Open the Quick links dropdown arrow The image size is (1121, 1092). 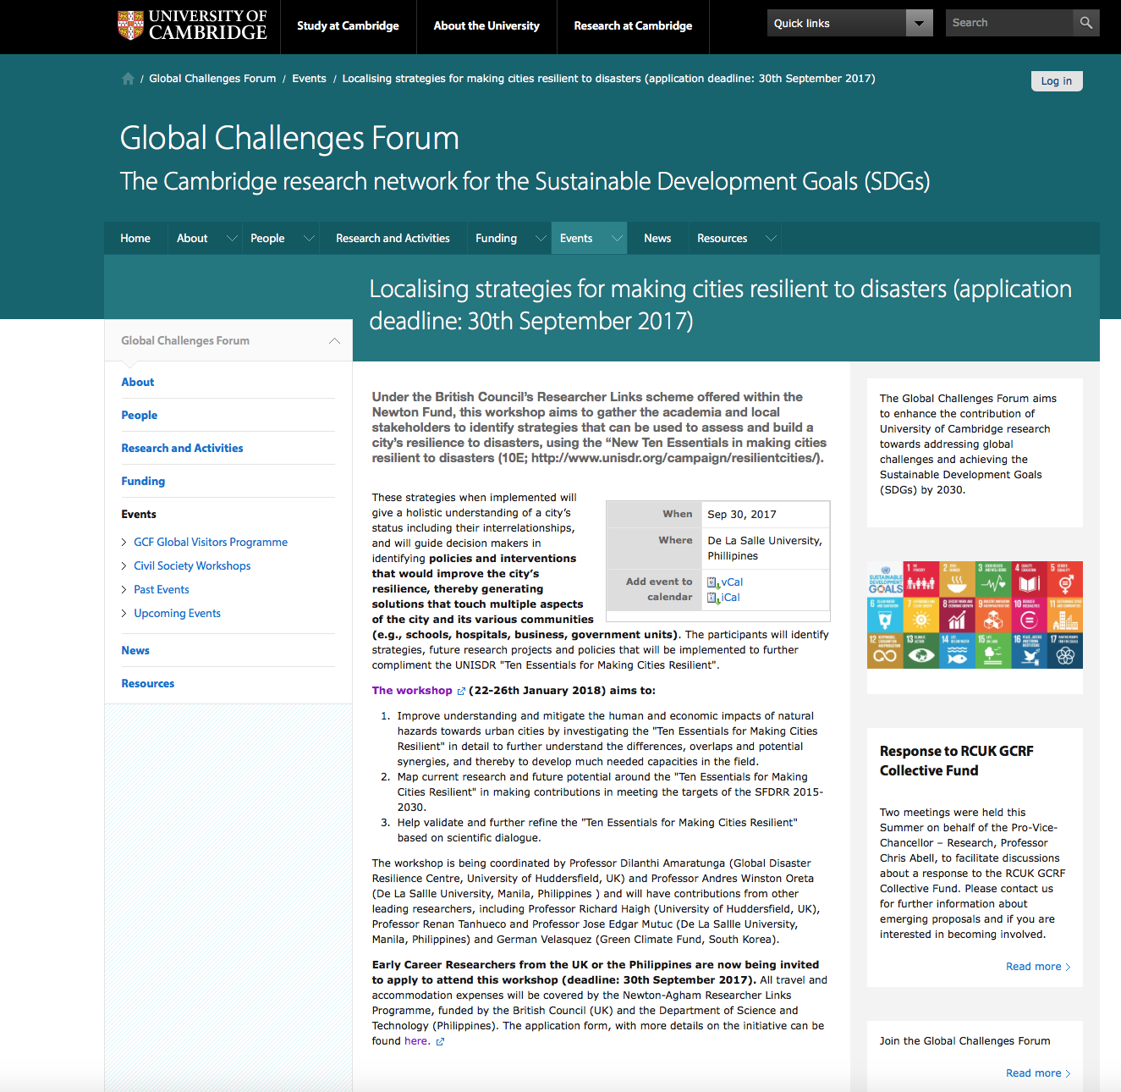click(919, 23)
